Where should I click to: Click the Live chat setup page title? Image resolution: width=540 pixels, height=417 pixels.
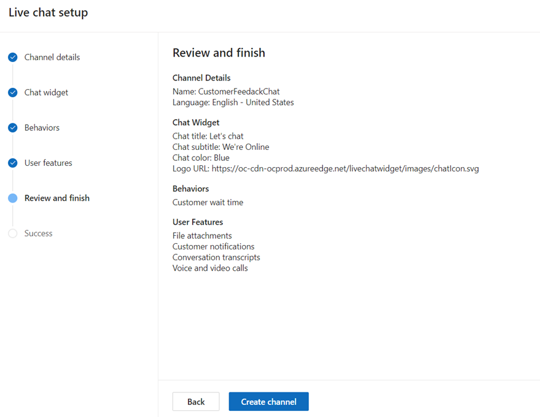48,13
